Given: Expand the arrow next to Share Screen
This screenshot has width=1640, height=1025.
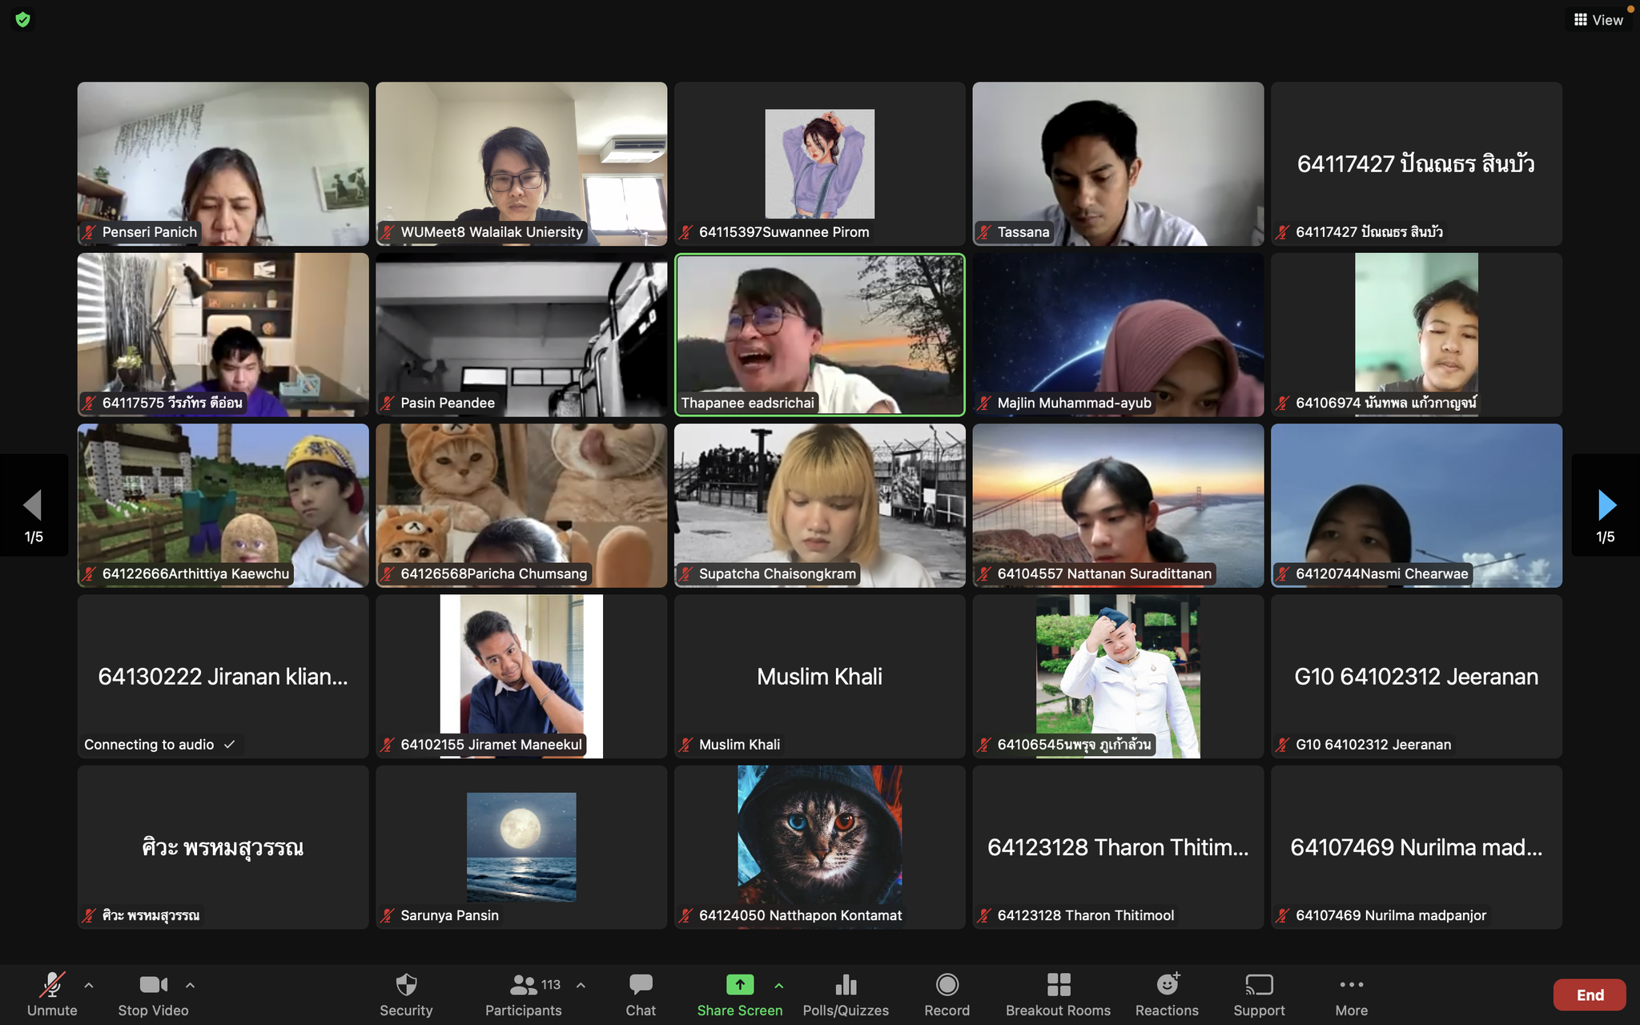Looking at the screenshot, I should 778,985.
